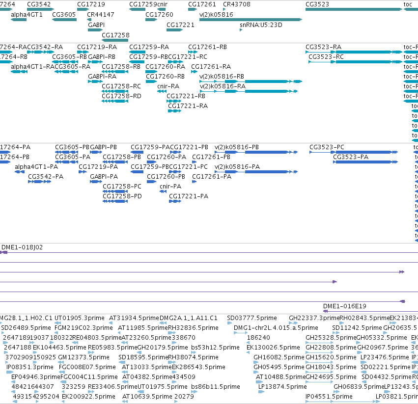Click the alpha4GT1 gene label
Screen dimensions: 418x404
coord(27,14)
